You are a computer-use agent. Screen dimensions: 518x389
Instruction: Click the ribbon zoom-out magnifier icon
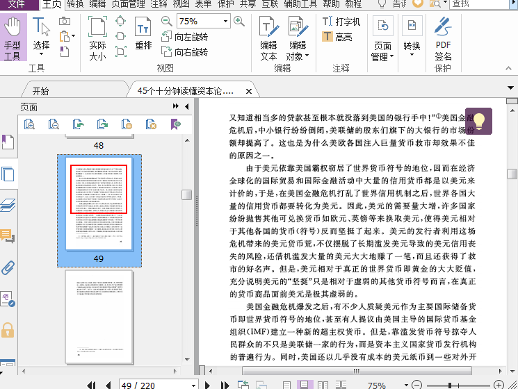(166, 22)
